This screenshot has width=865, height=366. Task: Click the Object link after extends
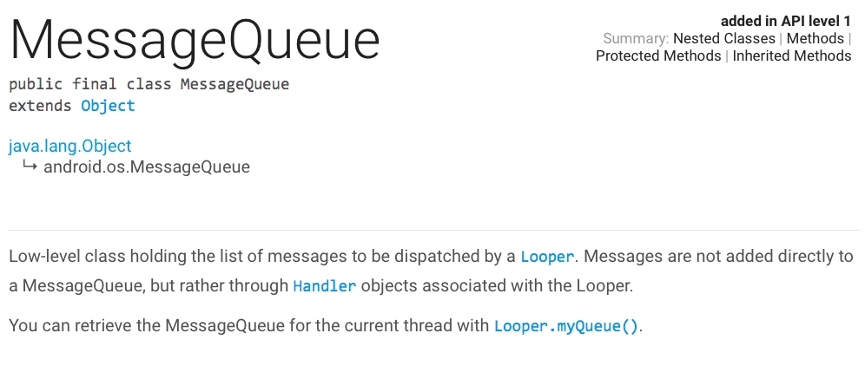pos(108,106)
